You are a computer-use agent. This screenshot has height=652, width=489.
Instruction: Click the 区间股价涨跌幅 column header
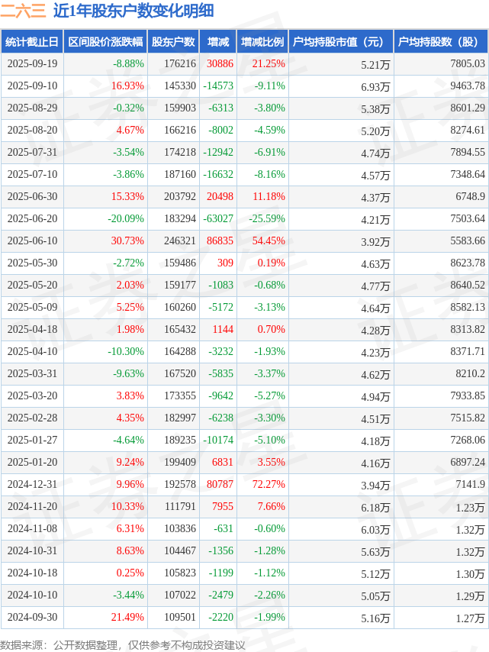[x=105, y=42]
